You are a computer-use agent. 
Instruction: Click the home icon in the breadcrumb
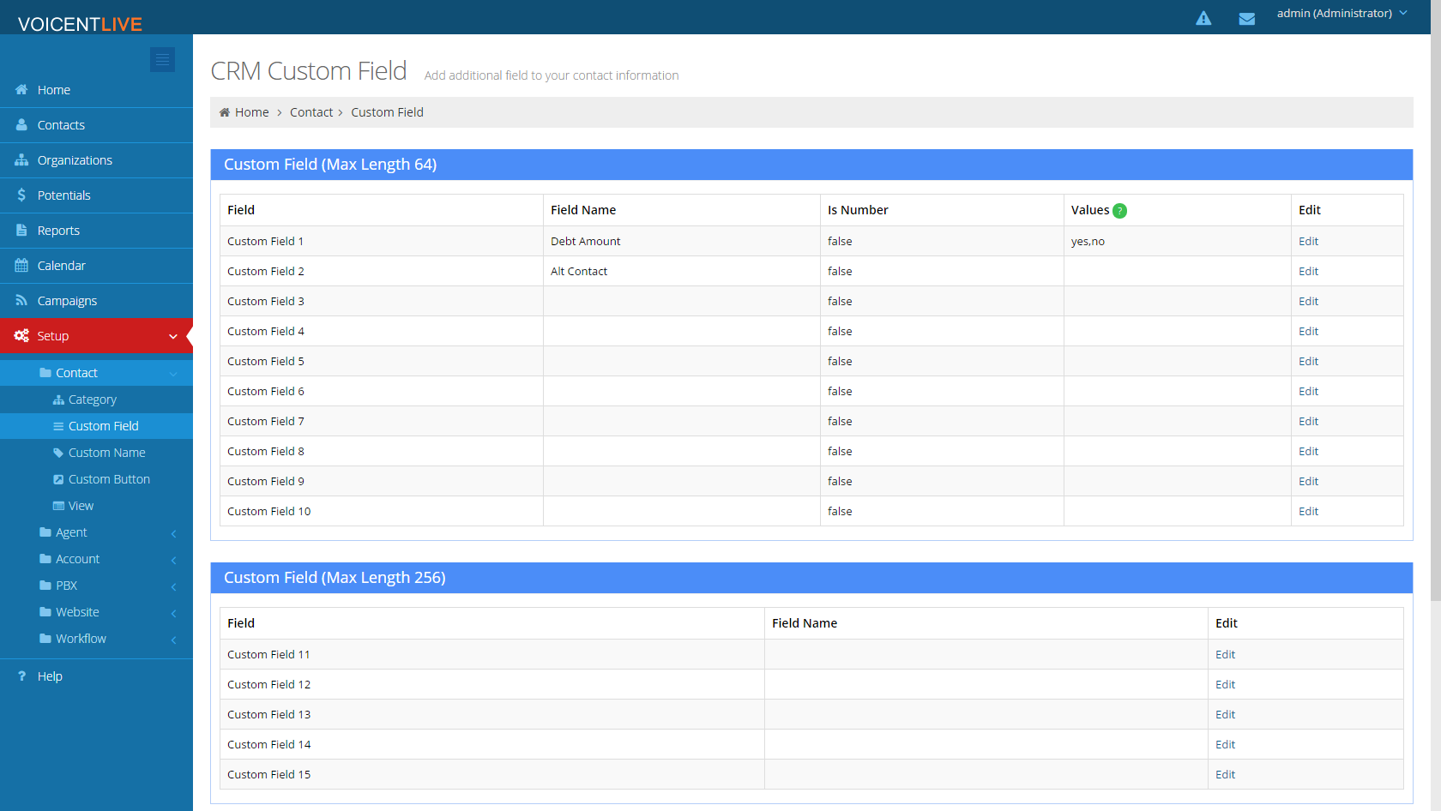[223, 111]
